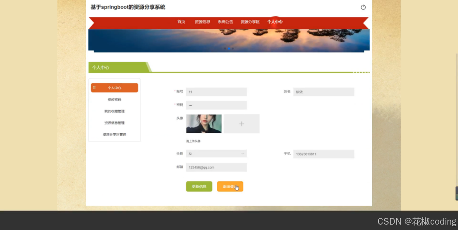Go to 系统公告 in the nav bar
Screen dimensions: 458x230
(225, 22)
